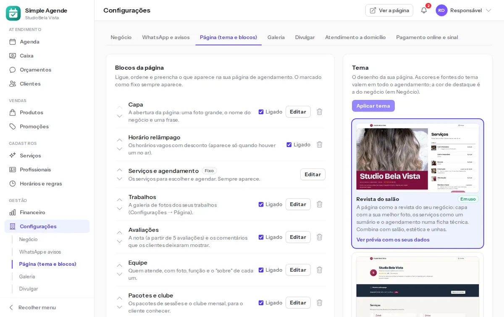Expand the Responsável account dropdown arrow

tap(488, 10)
